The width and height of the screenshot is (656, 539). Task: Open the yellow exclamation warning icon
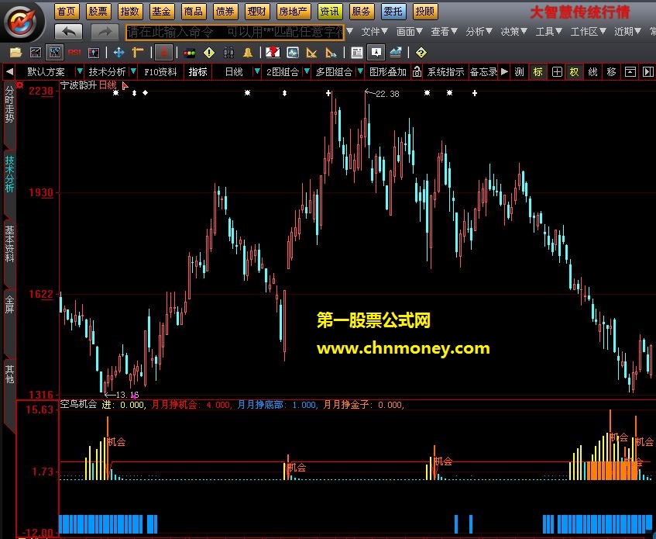click(209, 53)
